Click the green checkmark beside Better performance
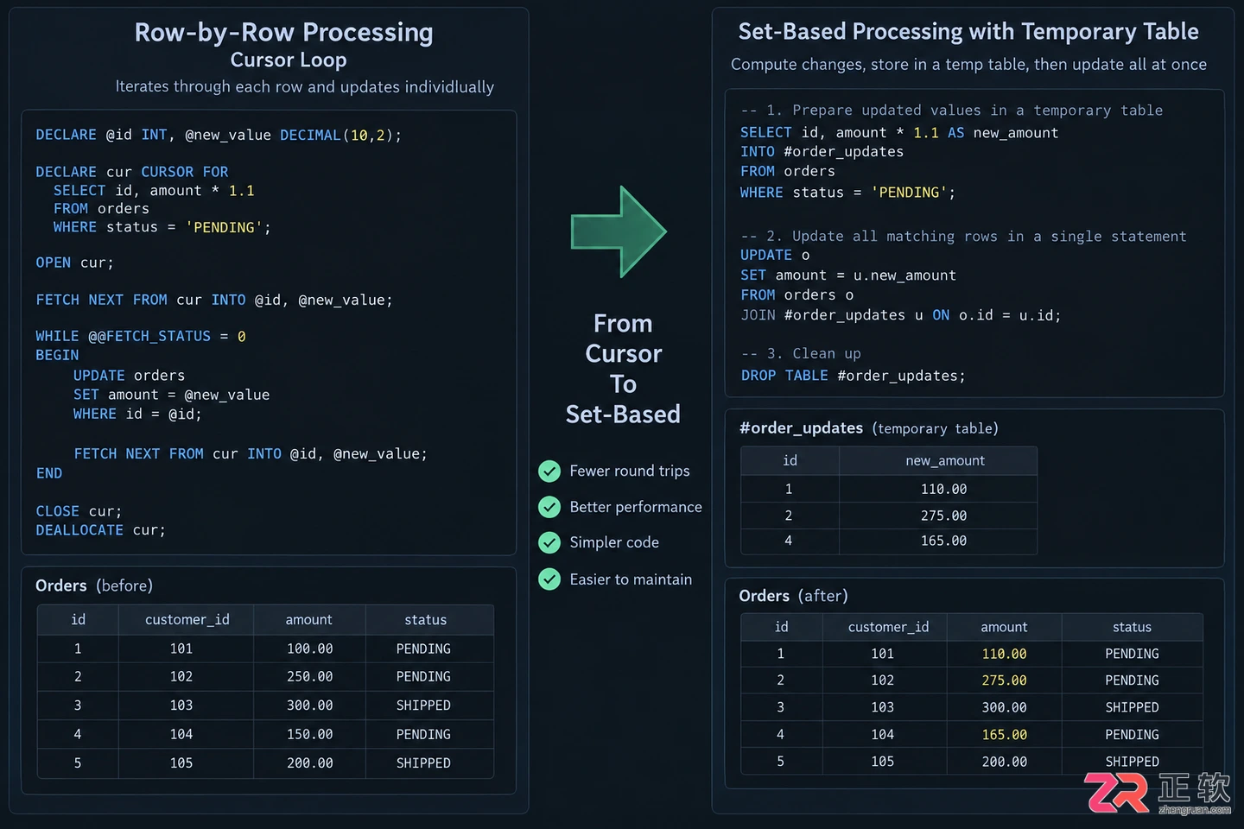This screenshot has height=829, width=1244. 549,507
